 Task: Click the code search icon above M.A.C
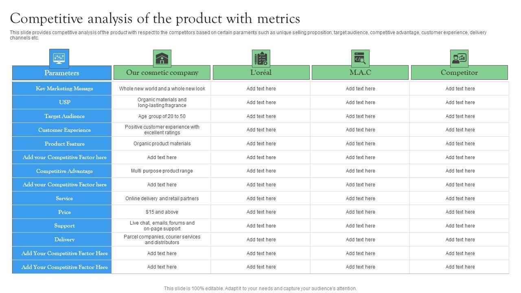[360, 59]
